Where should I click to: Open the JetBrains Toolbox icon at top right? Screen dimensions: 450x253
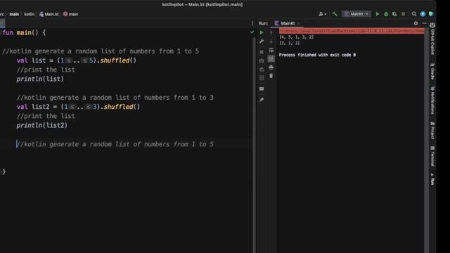click(x=431, y=14)
